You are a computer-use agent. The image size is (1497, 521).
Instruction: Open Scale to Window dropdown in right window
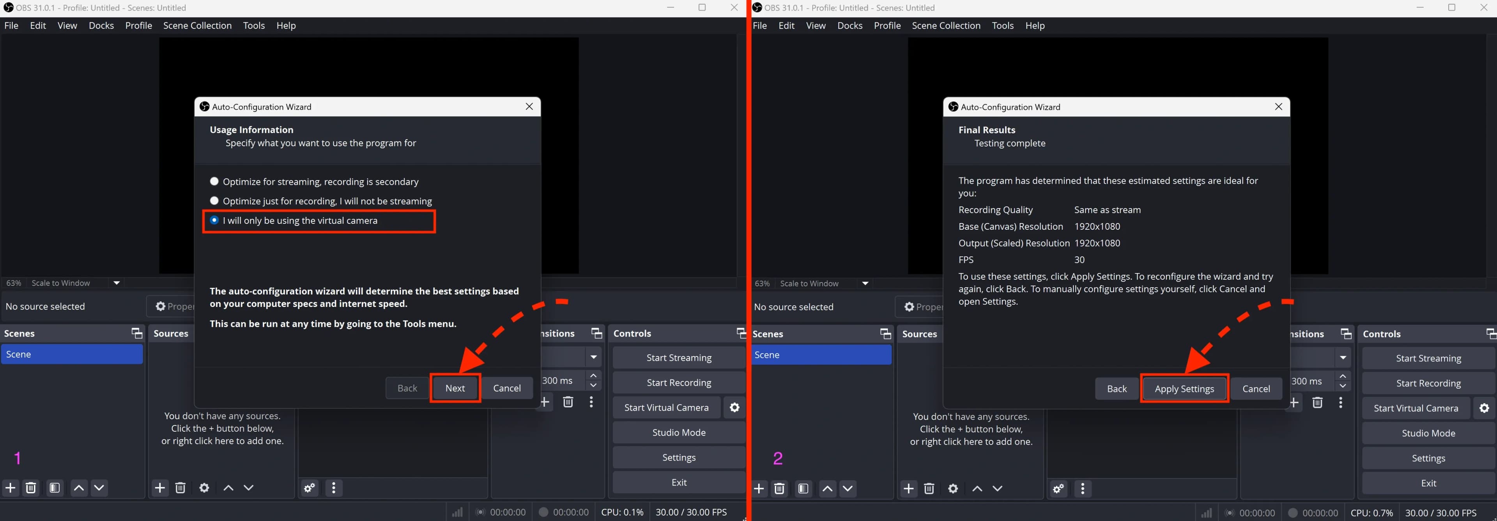[865, 284]
